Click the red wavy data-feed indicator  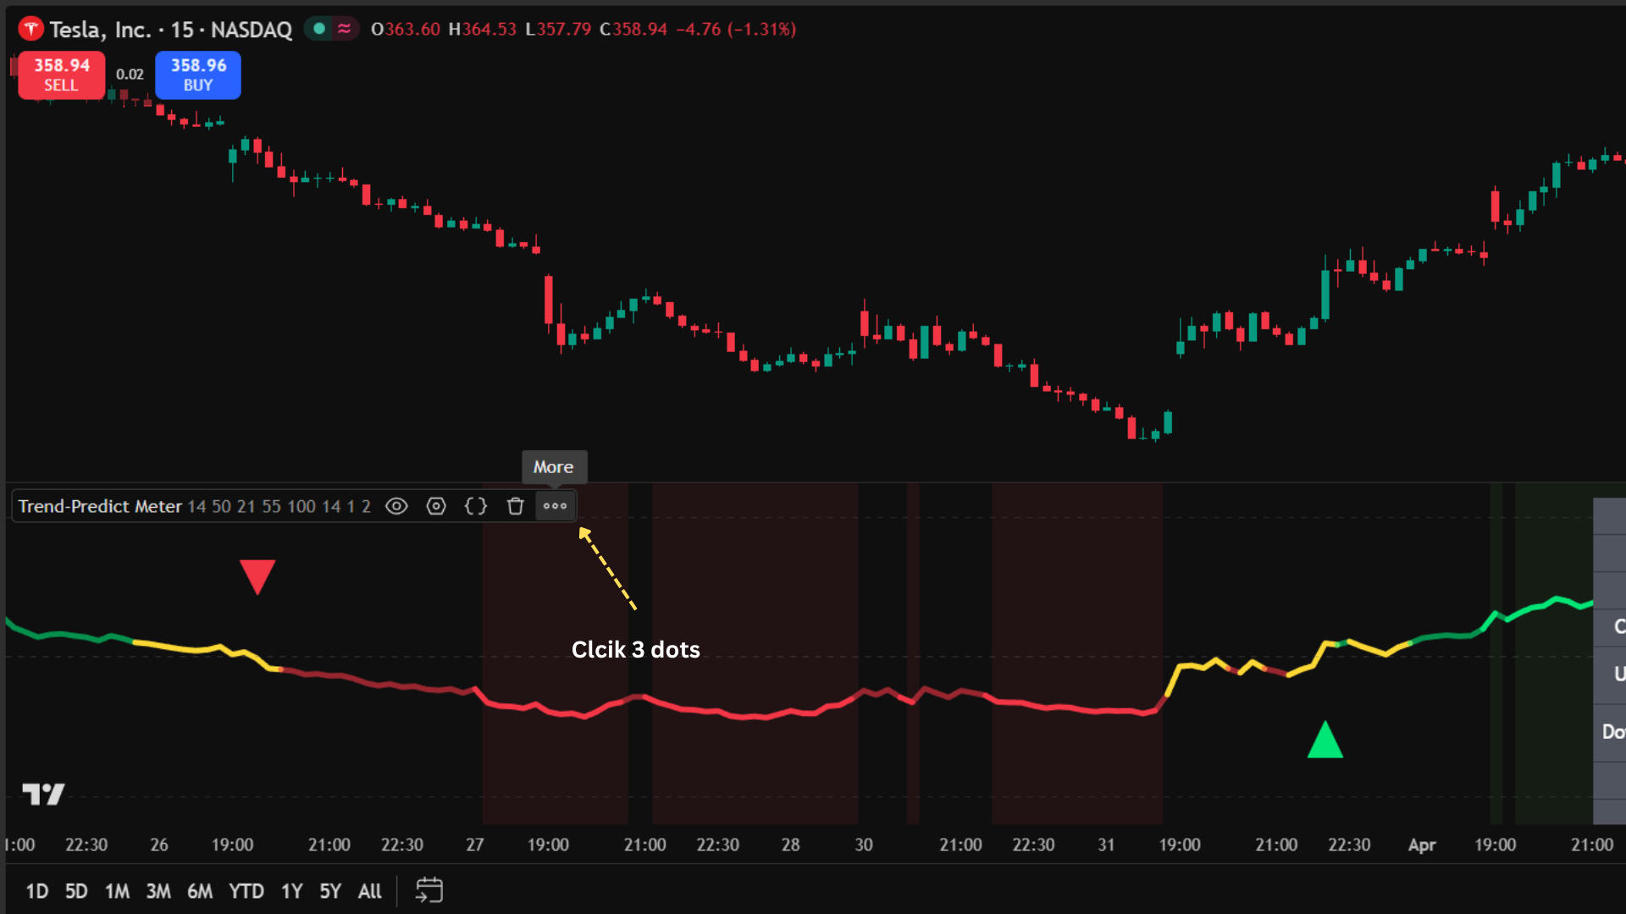pyautogui.click(x=344, y=29)
